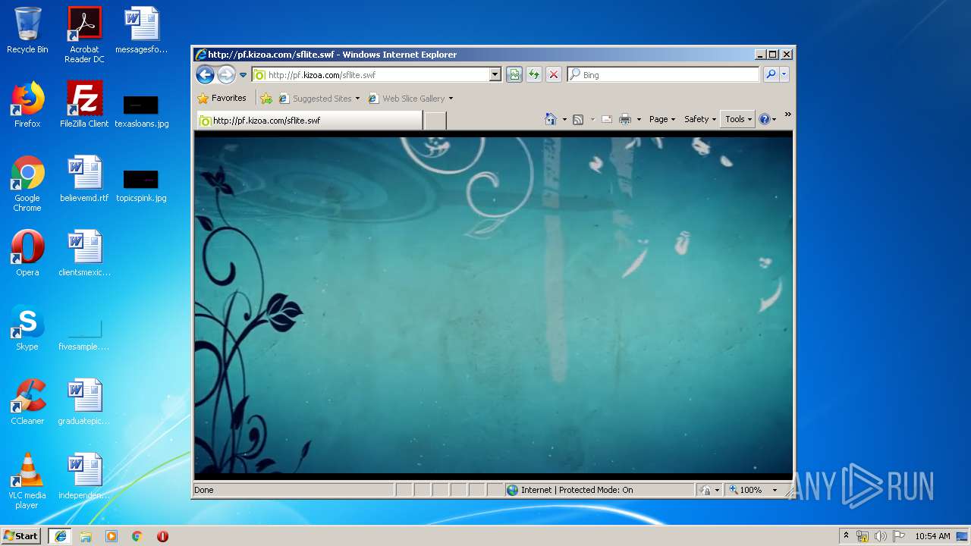The height and width of the screenshot is (546, 971).
Task: Show more command bar items chevron
Action: pyautogui.click(x=787, y=115)
